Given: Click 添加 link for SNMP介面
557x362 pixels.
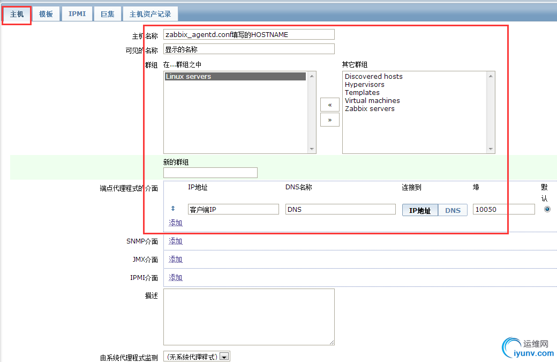Looking at the screenshot, I should (x=176, y=241).
